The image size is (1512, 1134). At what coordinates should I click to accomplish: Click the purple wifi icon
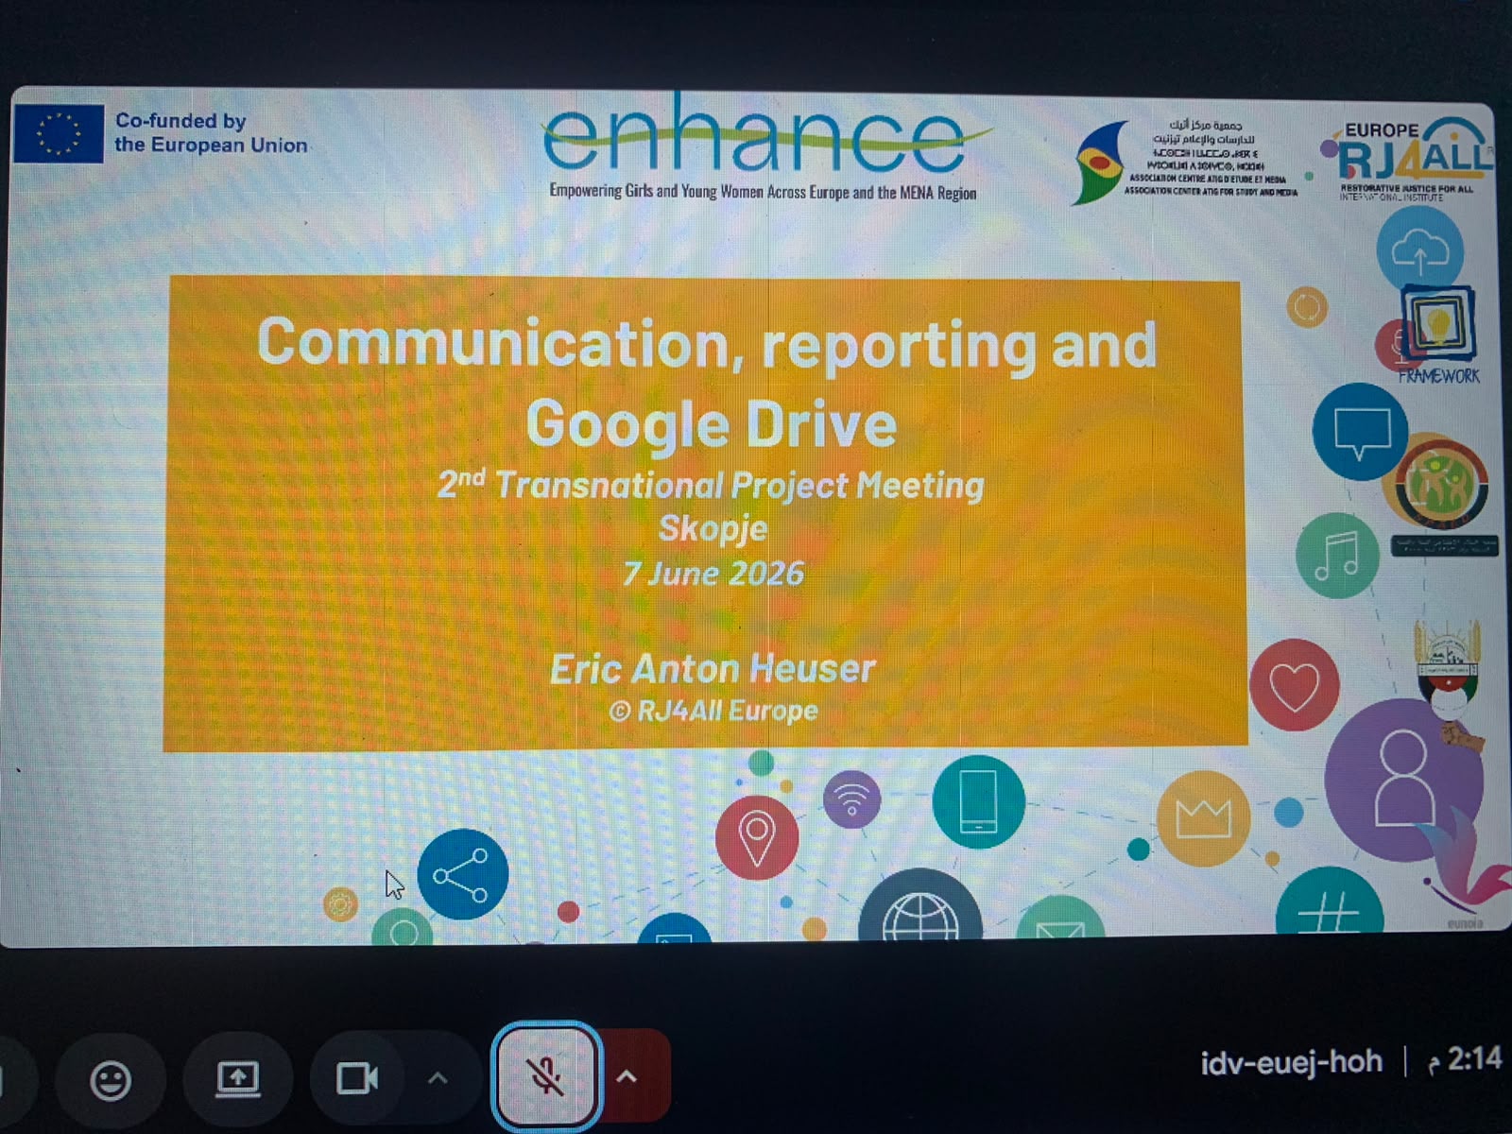click(x=851, y=799)
